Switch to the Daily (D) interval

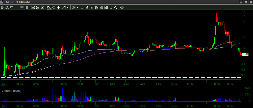[111, 7]
